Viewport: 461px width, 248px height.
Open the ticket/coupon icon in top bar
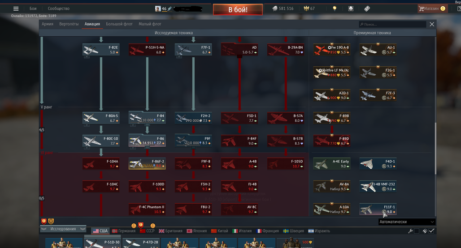click(x=367, y=9)
